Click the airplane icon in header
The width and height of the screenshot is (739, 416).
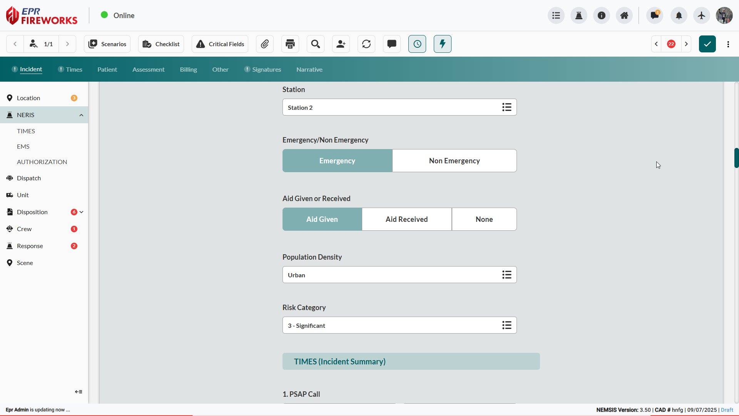pyautogui.click(x=702, y=15)
